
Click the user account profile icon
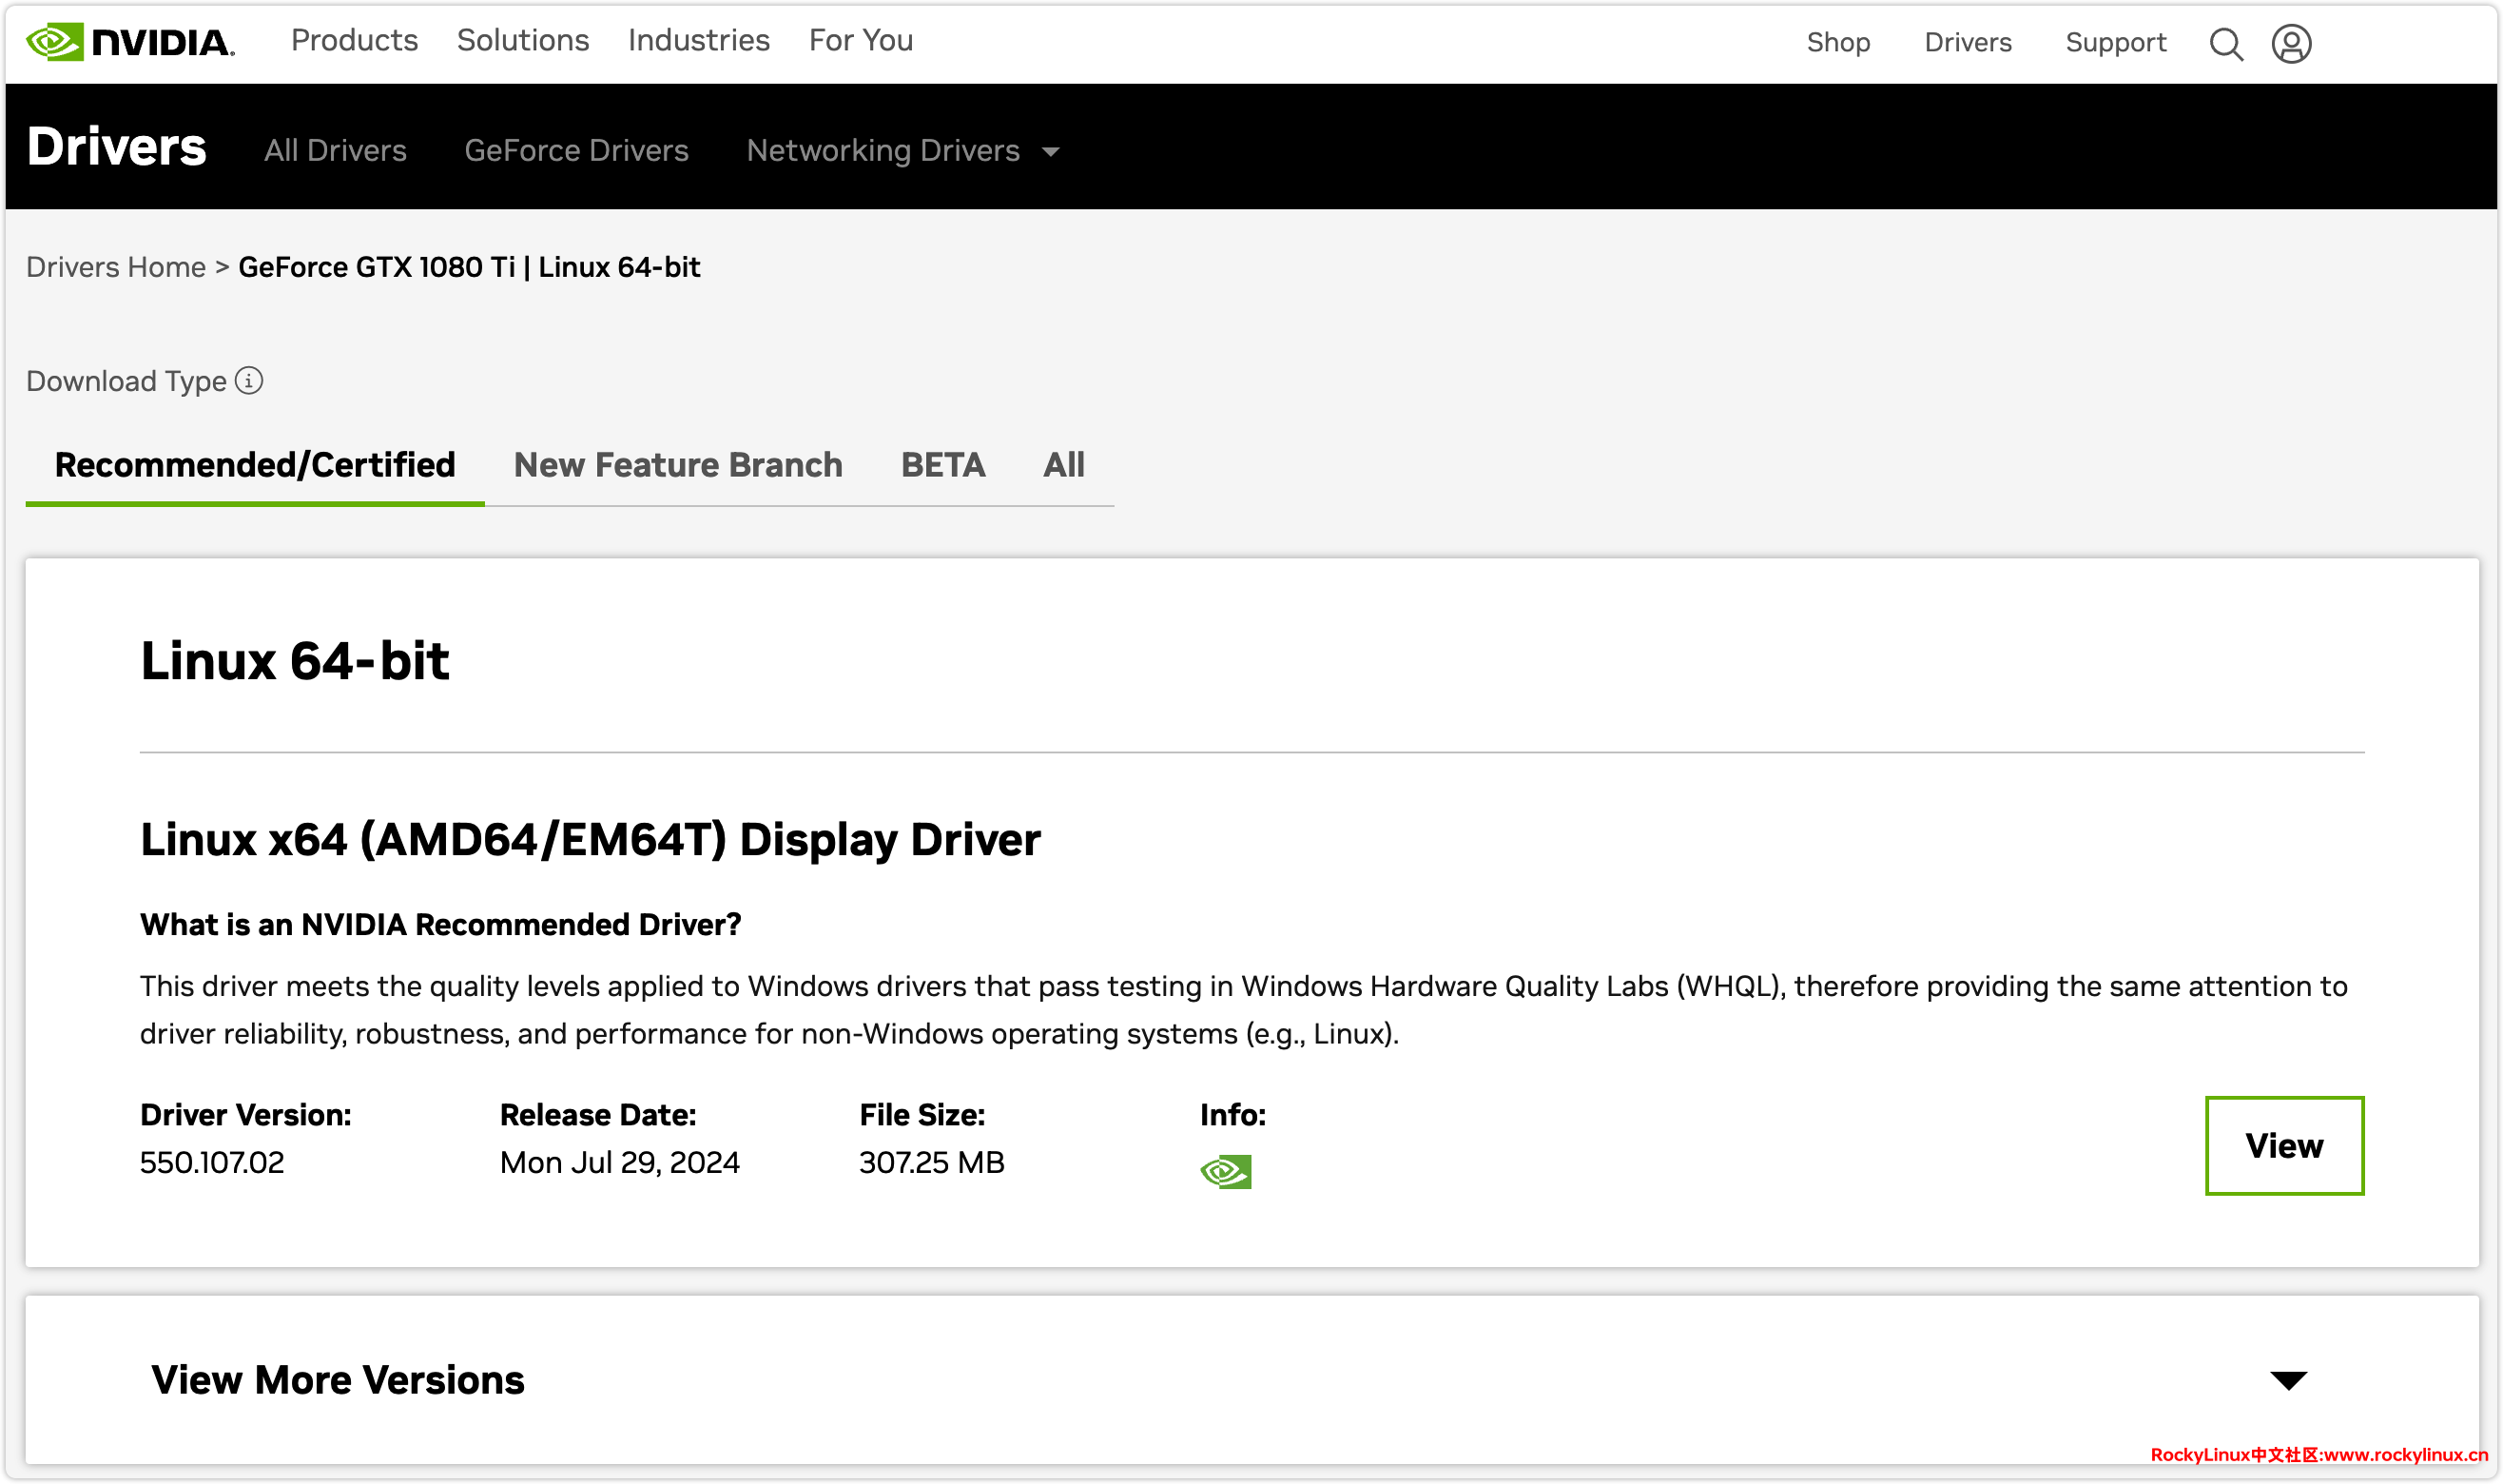tap(2291, 44)
